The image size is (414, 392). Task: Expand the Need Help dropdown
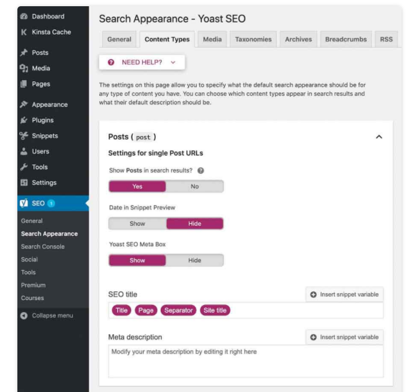pos(142,63)
